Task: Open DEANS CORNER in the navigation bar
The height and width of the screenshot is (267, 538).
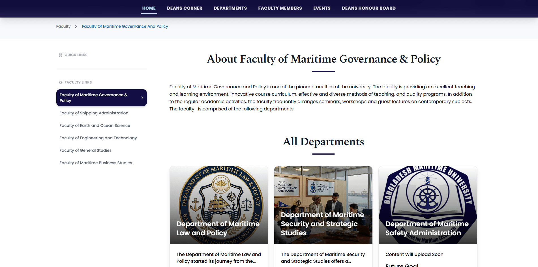Action: [185, 8]
